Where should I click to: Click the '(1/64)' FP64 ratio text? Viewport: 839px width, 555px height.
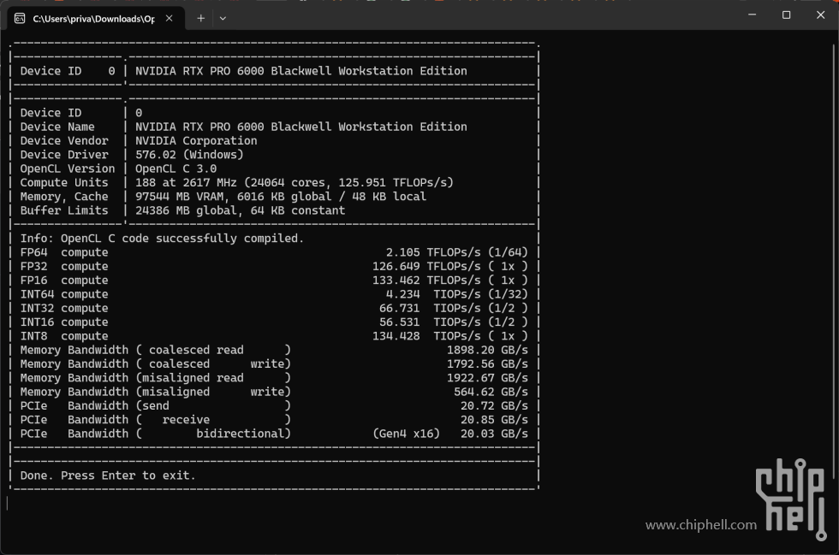(508, 251)
